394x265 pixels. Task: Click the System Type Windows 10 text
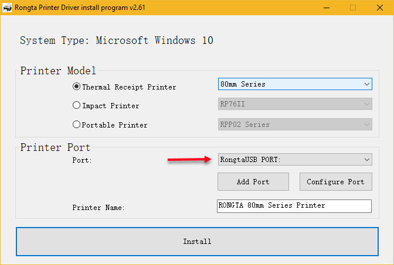pos(117,40)
